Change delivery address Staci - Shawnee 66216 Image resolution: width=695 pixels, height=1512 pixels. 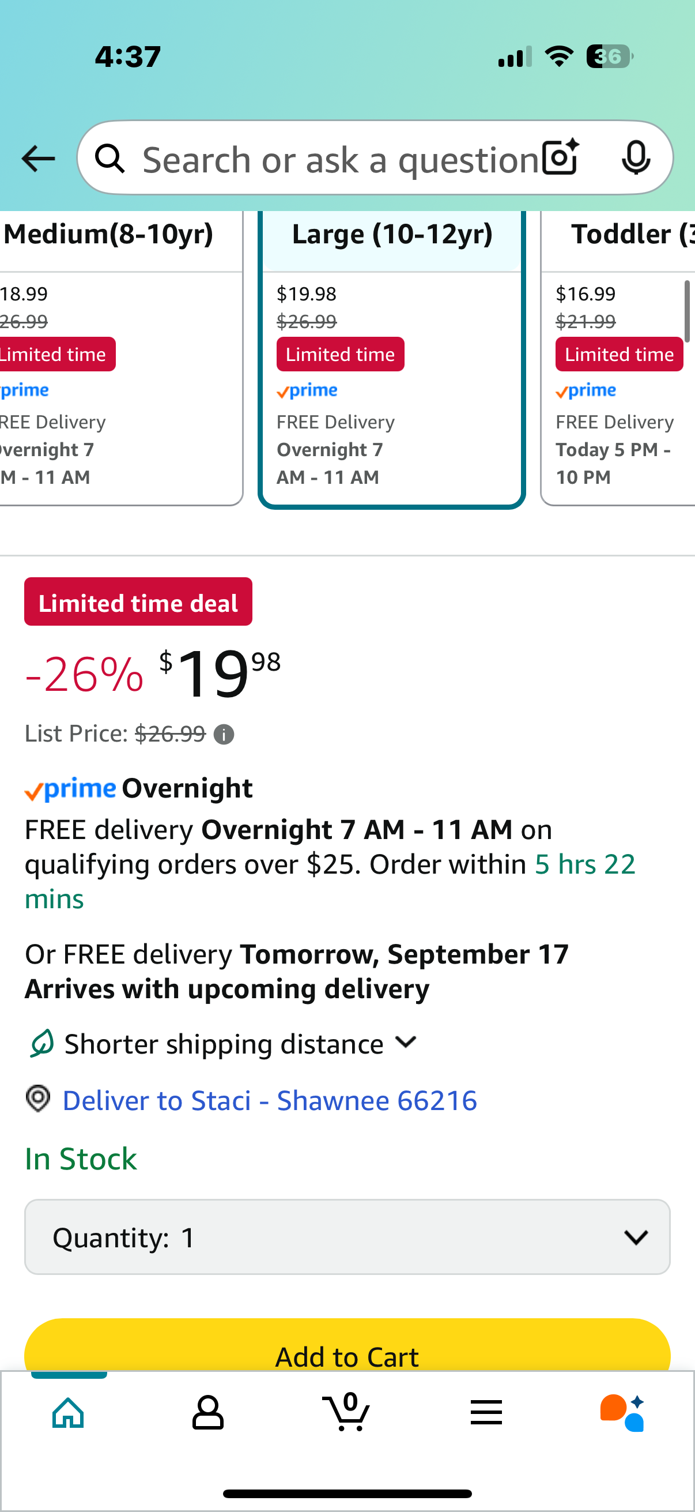tap(269, 1100)
